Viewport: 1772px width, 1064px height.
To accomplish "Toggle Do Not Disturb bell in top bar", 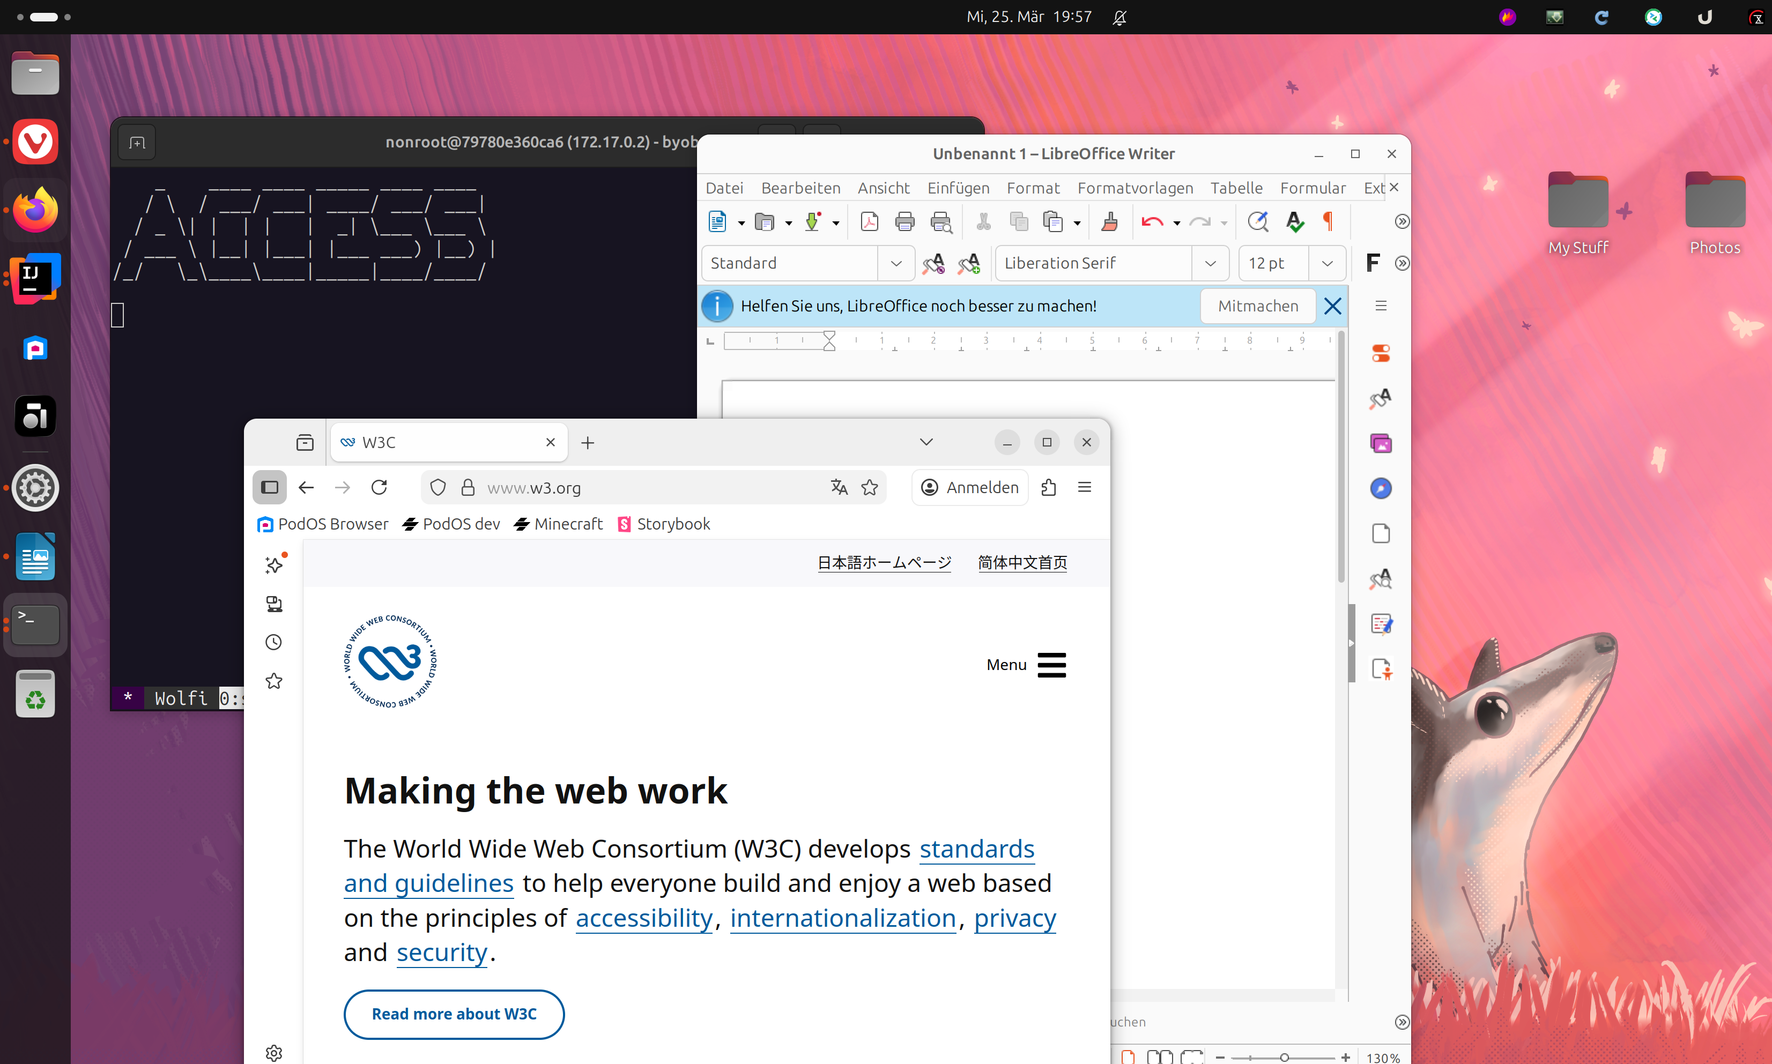I will [1119, 17].
